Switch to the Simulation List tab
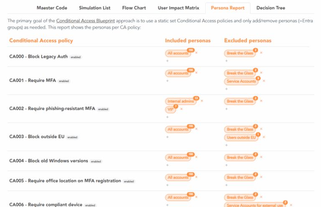Image resolution: width=321 pixels, height=207 pixels. point(94,8)
